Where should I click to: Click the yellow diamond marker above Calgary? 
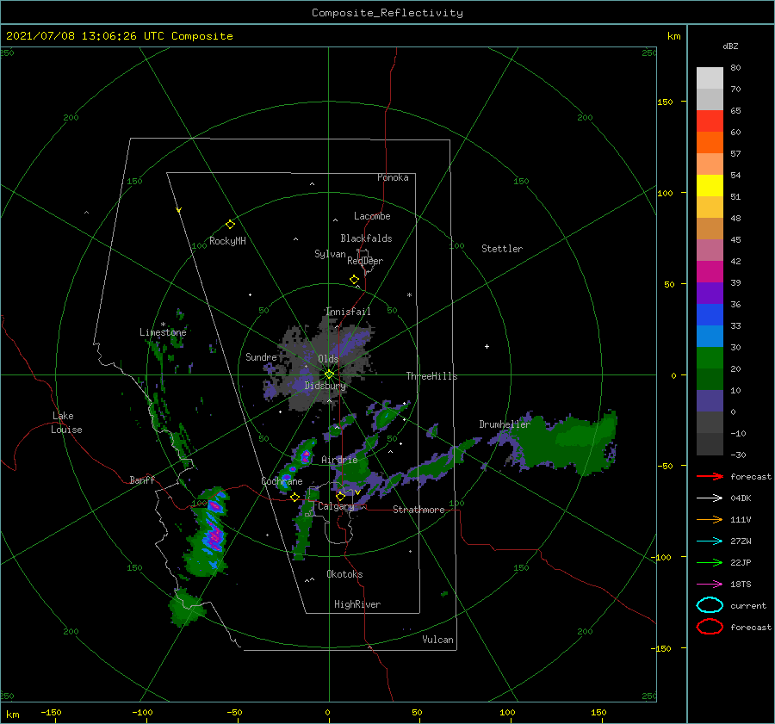pyautogui.click(x=340, y=496)
